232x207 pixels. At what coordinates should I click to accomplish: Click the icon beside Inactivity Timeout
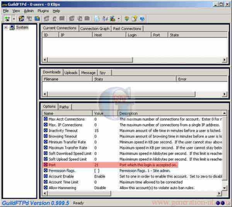[46, 130]
